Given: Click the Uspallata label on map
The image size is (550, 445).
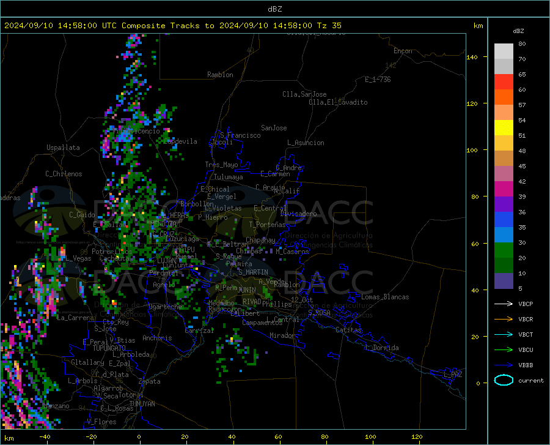Looking at the screenshot, I should pyautogui.click(x=63, y=148).
